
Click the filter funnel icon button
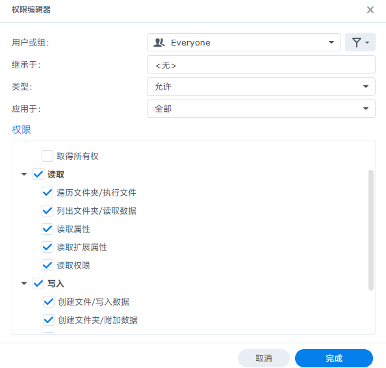[360, 42]
